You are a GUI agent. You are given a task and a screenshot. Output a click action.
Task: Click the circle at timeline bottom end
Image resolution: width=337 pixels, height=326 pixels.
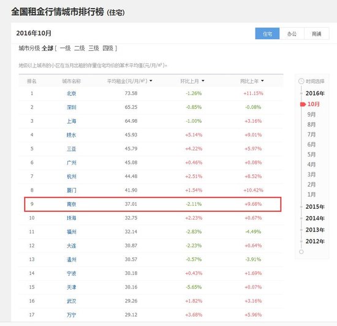(x=301, y=252)
